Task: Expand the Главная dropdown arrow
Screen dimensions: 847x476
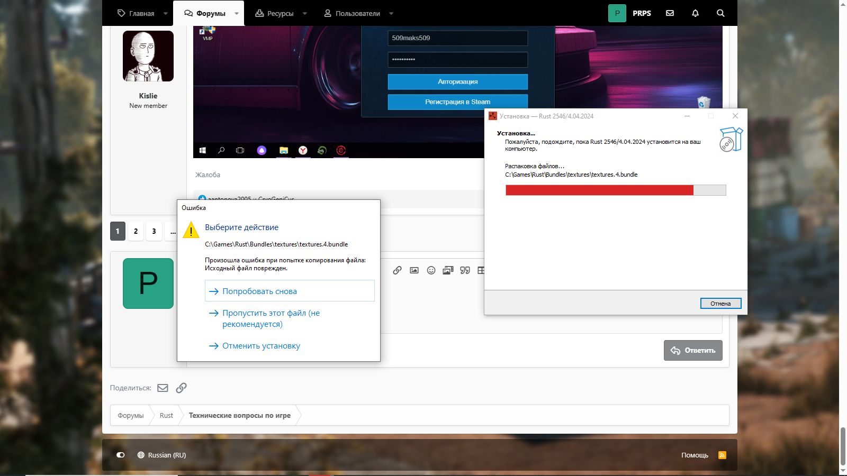Action: pos(166,14)
